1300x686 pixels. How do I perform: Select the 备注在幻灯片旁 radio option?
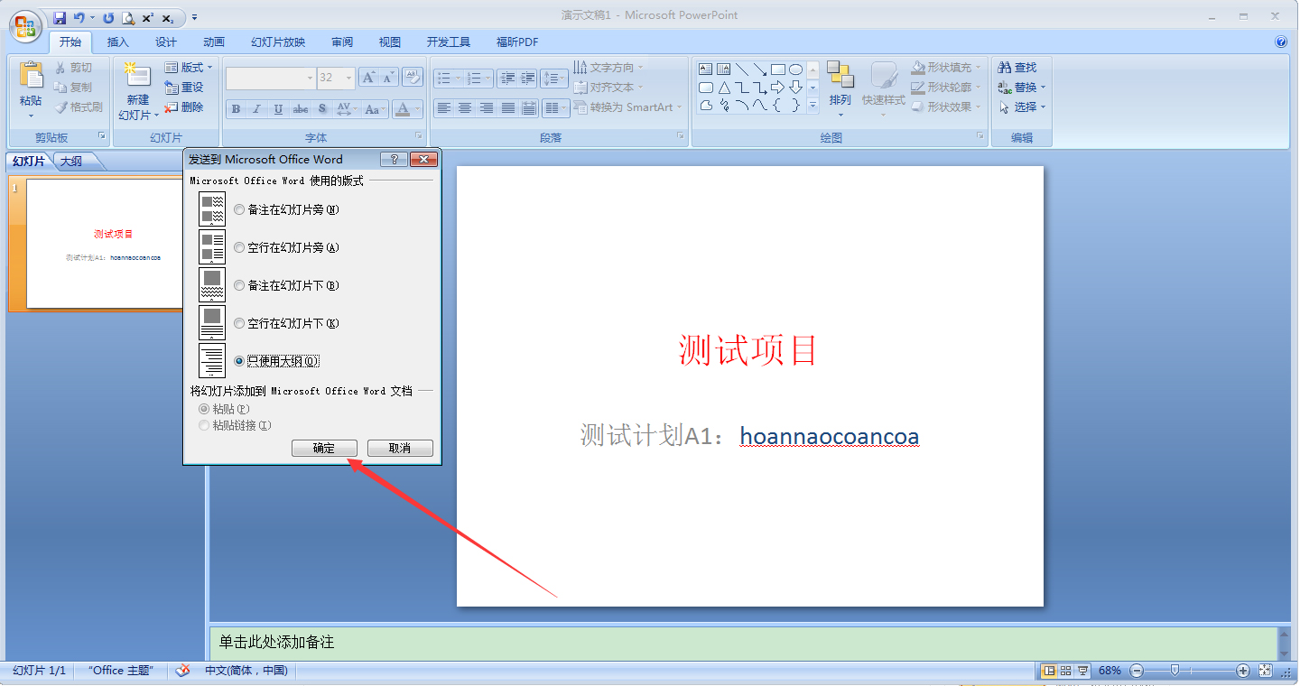click(237, 209)
